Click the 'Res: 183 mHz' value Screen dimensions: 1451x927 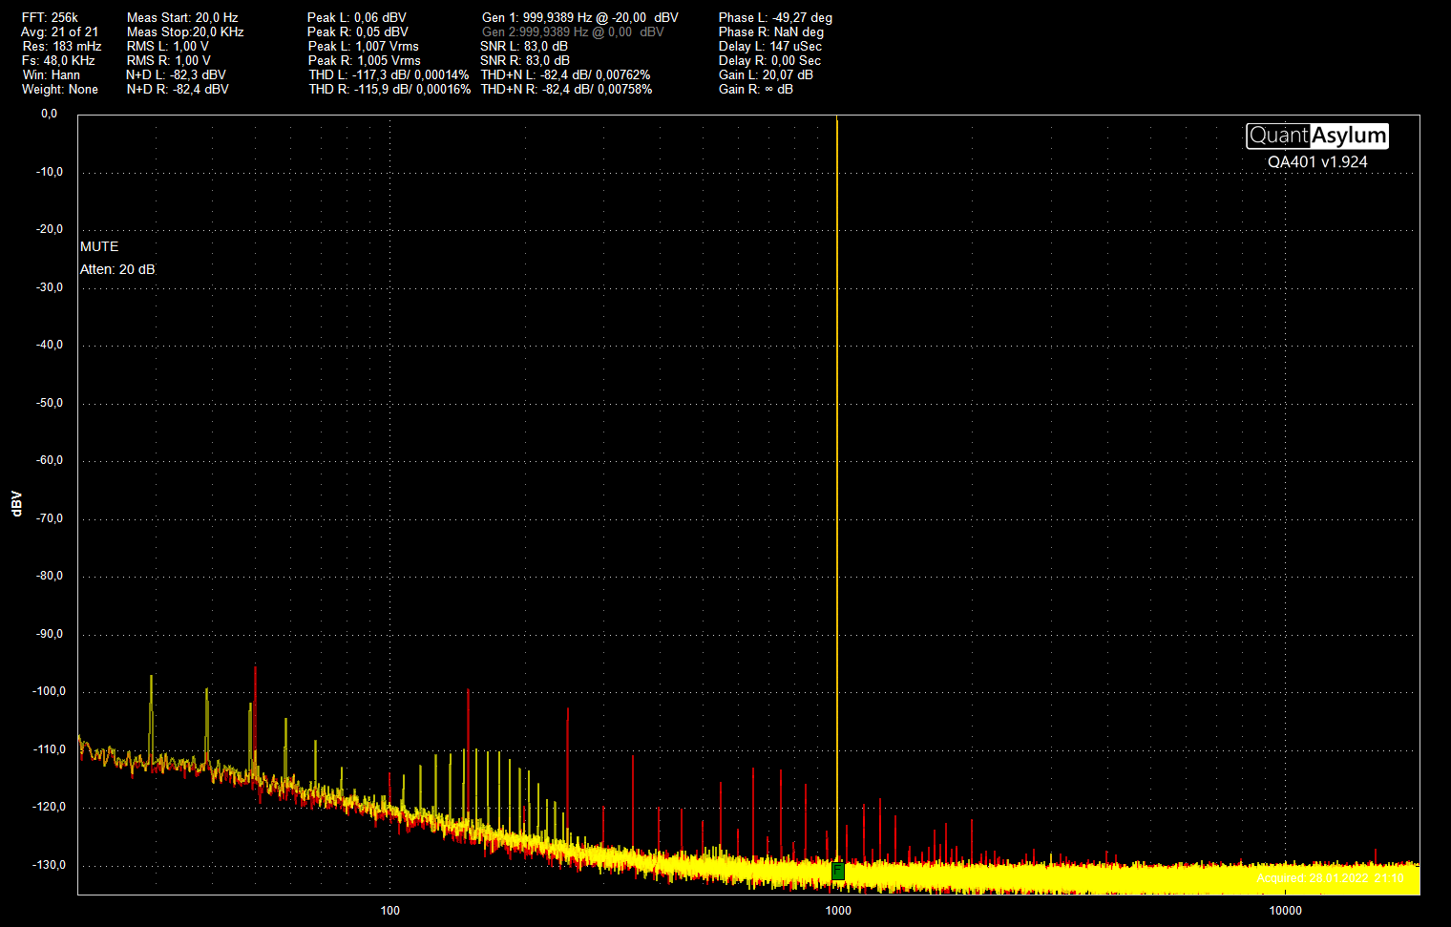click(x=62, y=47)
